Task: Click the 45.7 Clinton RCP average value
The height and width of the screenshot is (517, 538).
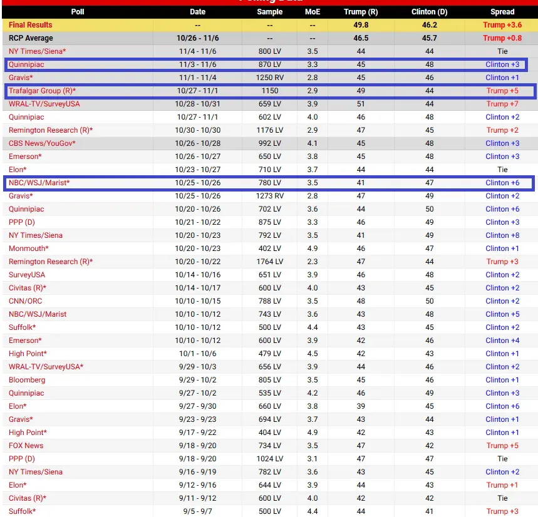Action: [x=430, y=38]
